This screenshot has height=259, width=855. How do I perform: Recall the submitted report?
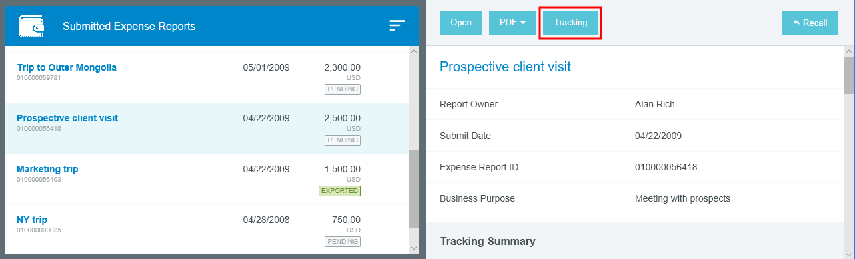click(810, 23)
